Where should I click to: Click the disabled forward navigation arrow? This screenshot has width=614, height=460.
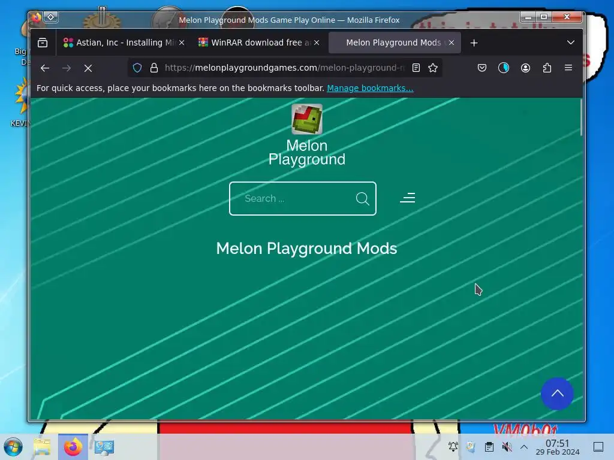coord(67,68)
